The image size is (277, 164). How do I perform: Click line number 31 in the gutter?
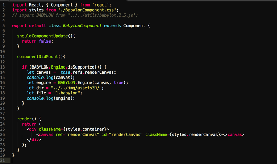[3, 160]
